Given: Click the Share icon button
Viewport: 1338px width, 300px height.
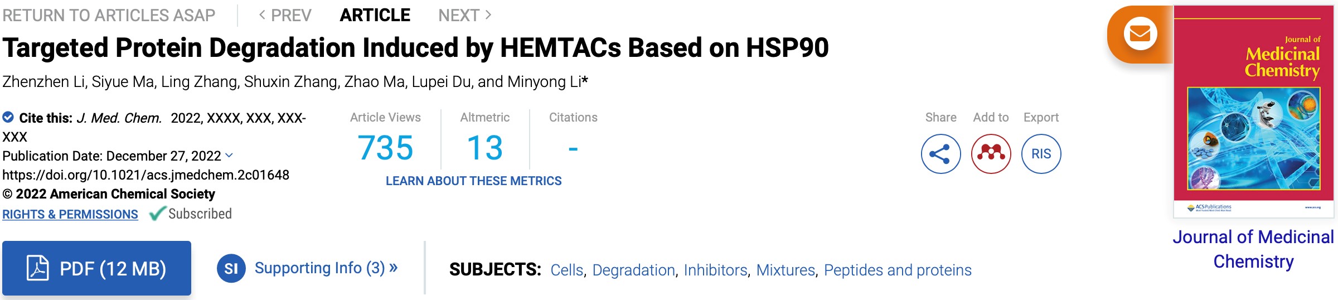Looking at the screenshot, I should tap(941, 154).
